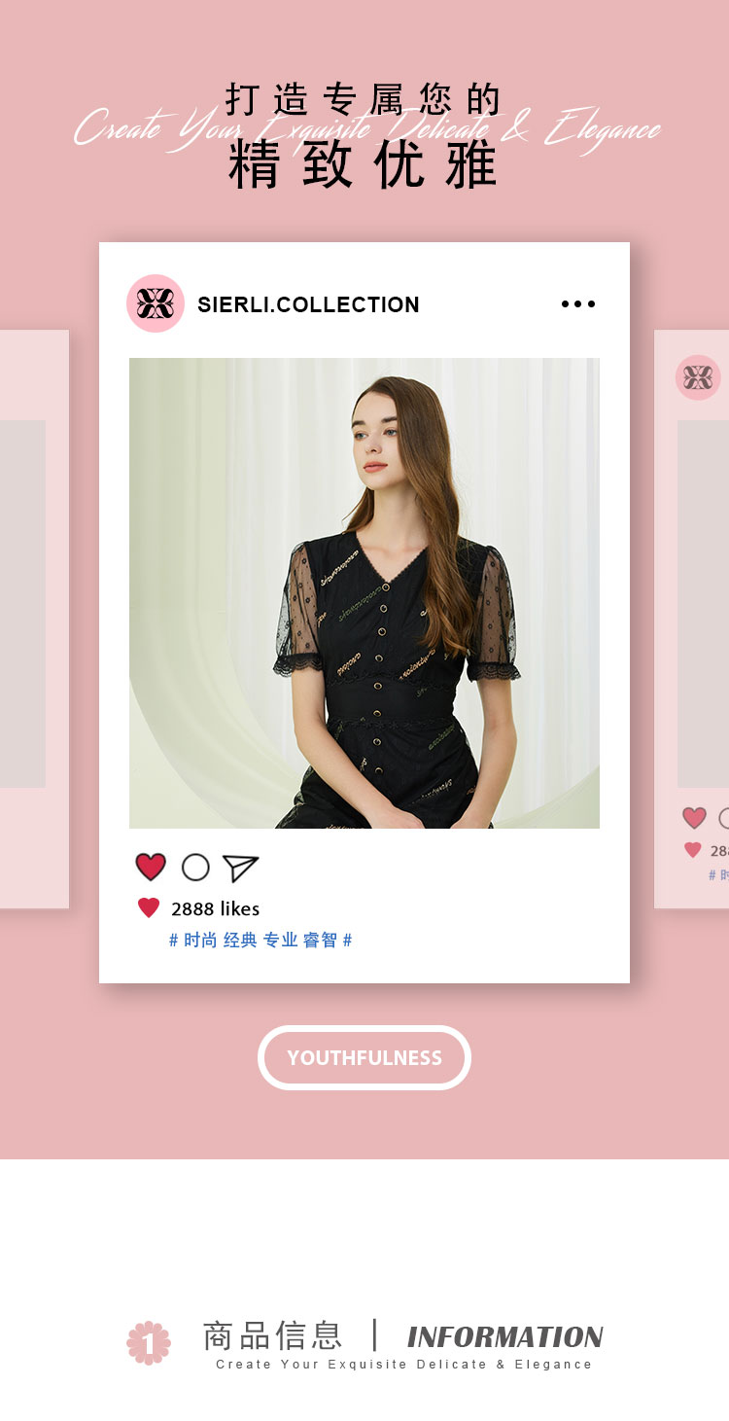Click the paper plane share icon
Image resolution: width=729 pixels, height=1421 pixels.
point(240,868)
